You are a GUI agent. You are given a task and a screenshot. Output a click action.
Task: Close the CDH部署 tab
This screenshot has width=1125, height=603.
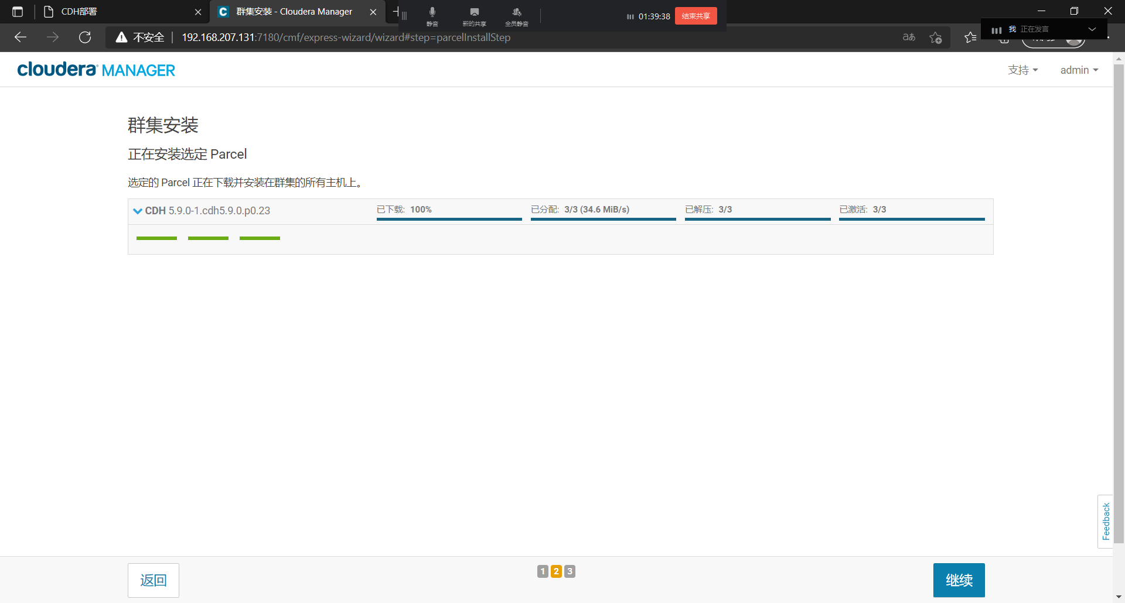[x=198, y=12]
